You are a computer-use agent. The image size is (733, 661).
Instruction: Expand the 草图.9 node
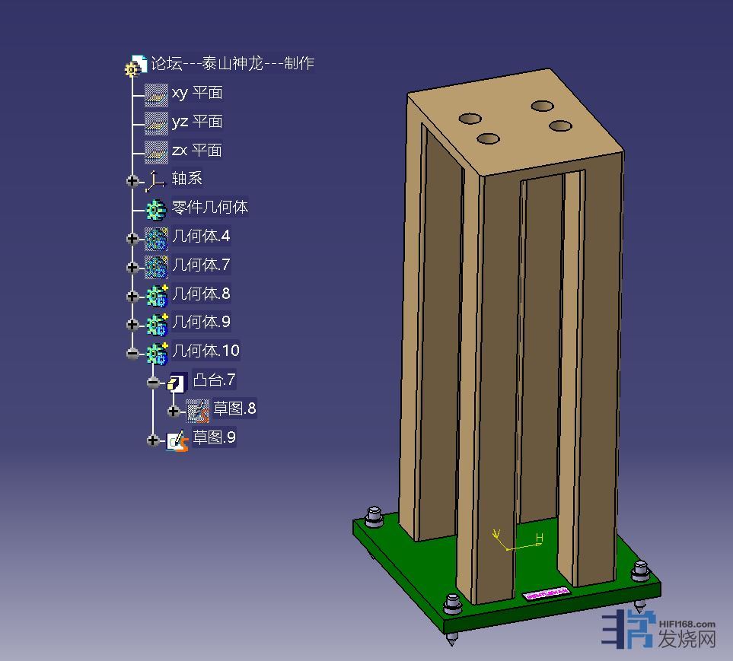[154, 440]
